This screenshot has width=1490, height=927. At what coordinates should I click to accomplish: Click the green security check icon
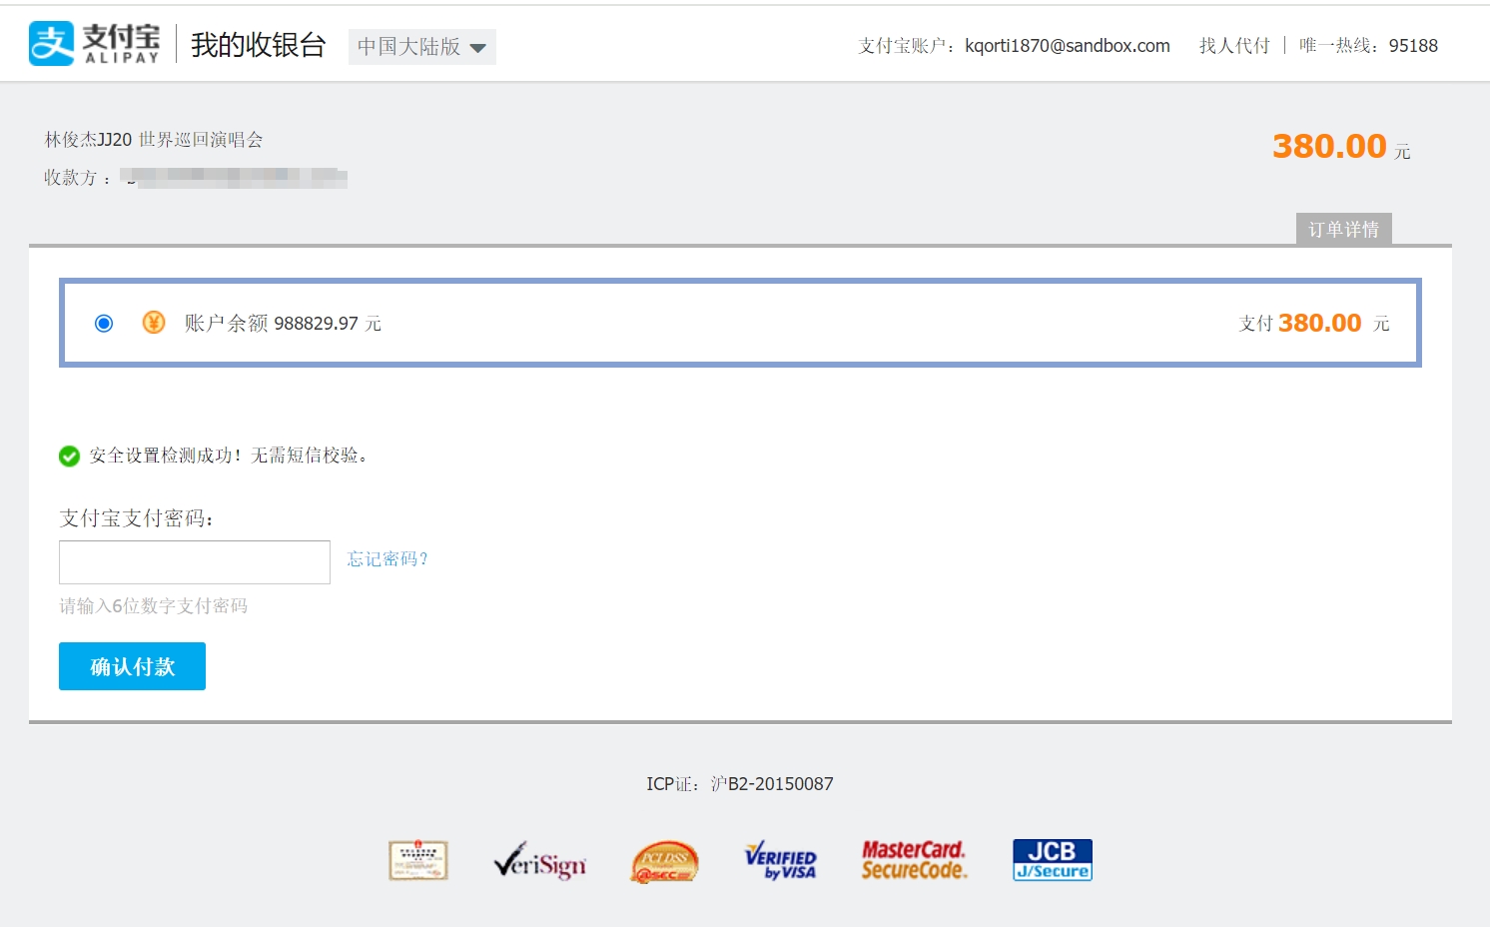coord(69,457)
